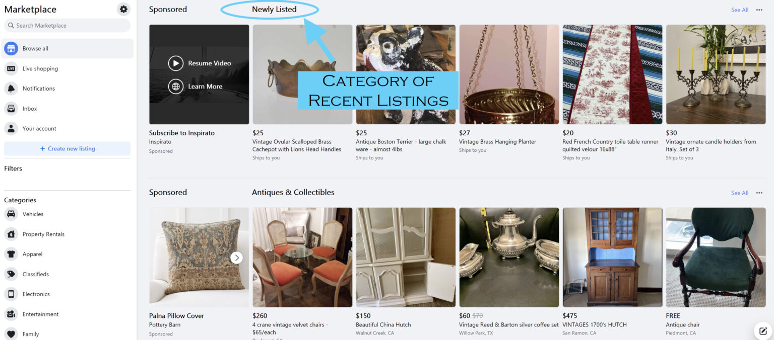Click the Search Marketplace input field
The height and width of the screenshot is (340, 774).
67,25
